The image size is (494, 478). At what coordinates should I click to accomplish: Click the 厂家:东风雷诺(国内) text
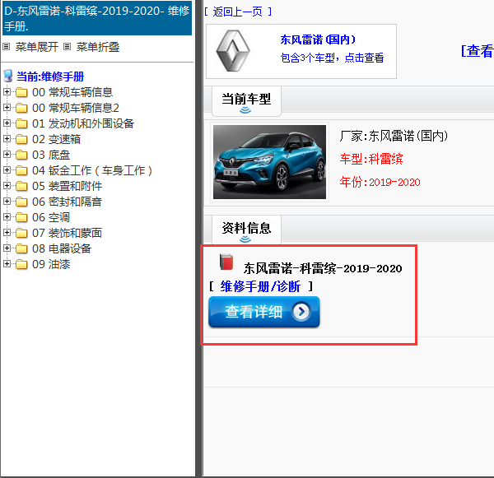pyautogui.click(x=394, y=136)
